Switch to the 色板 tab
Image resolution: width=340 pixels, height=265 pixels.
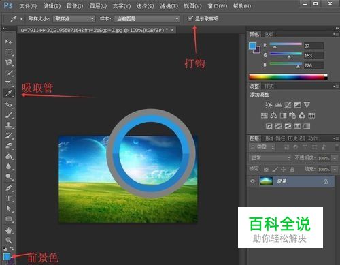click(x=269, y=34)
